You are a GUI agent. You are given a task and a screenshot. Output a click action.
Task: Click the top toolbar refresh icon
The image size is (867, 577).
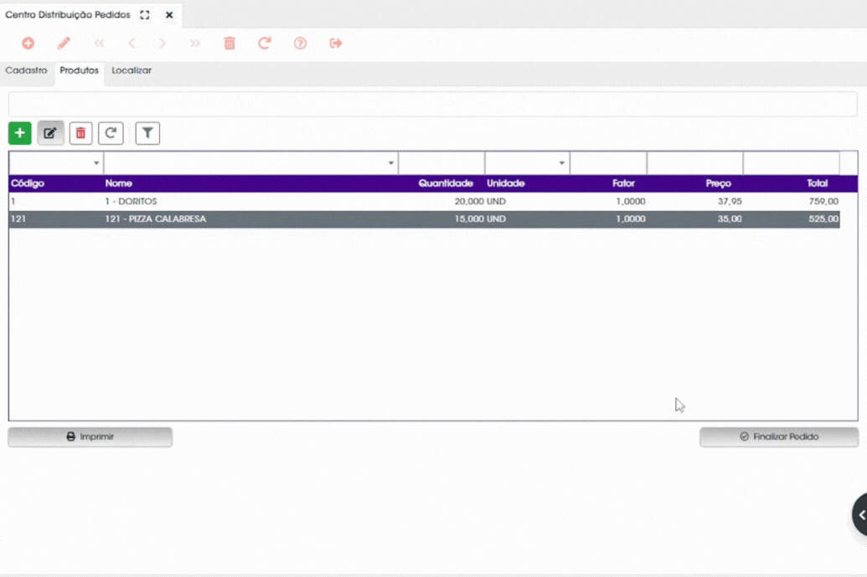point(265,43)
